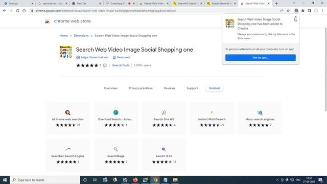Open Task View on the taskbar
This screenshot has height=184, width=327.
pos(95,180)
